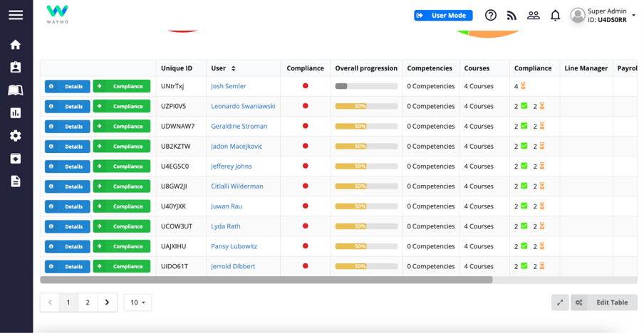Click green check icon in Jadon Macejkovic's row
Image resolution: width=644 pixels, height=333 pixels.
pos(524,146)
